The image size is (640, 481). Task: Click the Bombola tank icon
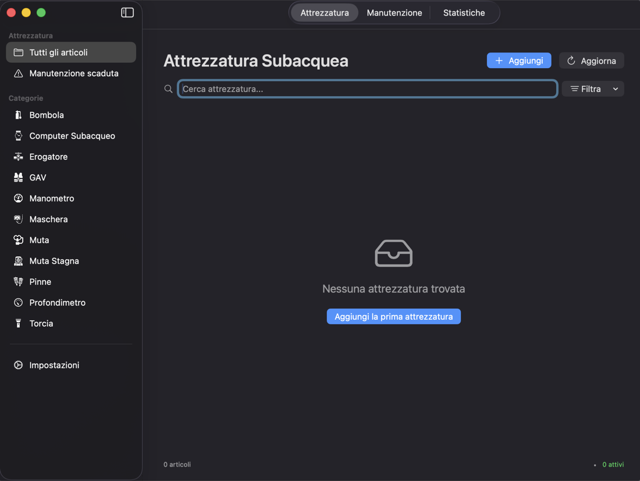(x=19, y=115)
